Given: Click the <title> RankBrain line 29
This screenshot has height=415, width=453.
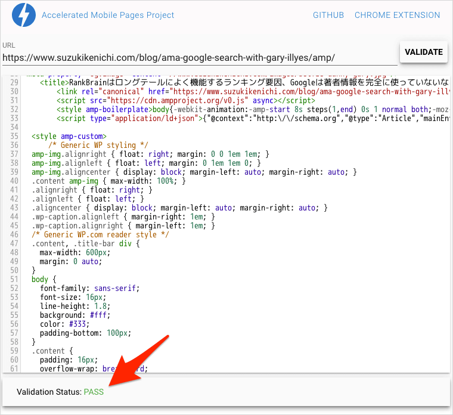Looking at the screenshot, I should [x=245, y=82].
